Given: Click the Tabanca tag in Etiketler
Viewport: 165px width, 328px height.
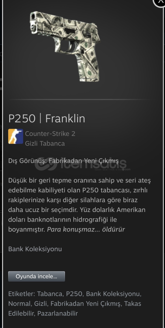Looking at the screenshot, I should click(50, 294).
